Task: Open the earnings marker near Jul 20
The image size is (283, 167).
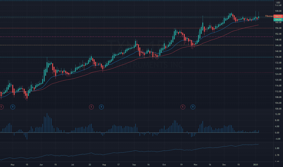Action: coord(91,107)
